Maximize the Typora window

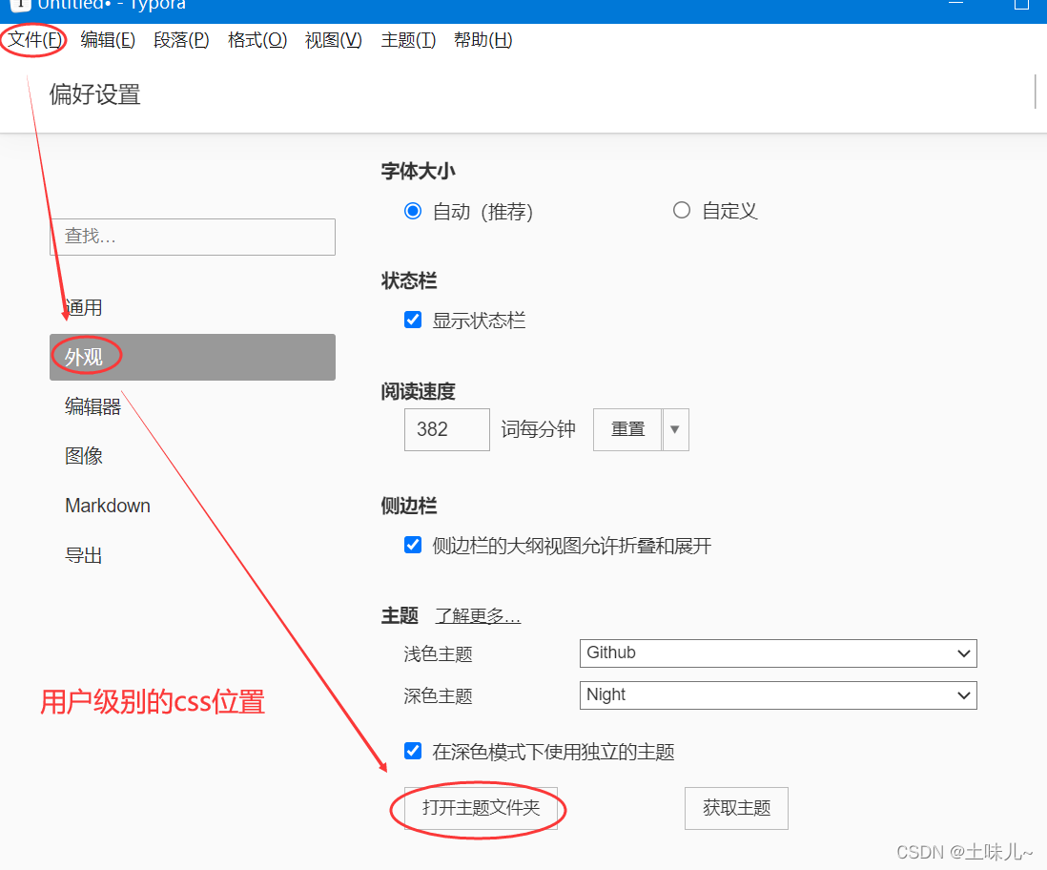click(x=1021, y=4)
